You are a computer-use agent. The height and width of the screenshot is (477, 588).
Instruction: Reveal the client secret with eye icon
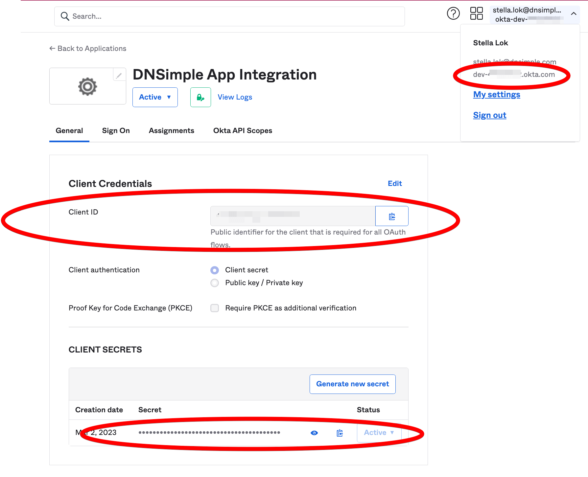[x=314, y=433]
